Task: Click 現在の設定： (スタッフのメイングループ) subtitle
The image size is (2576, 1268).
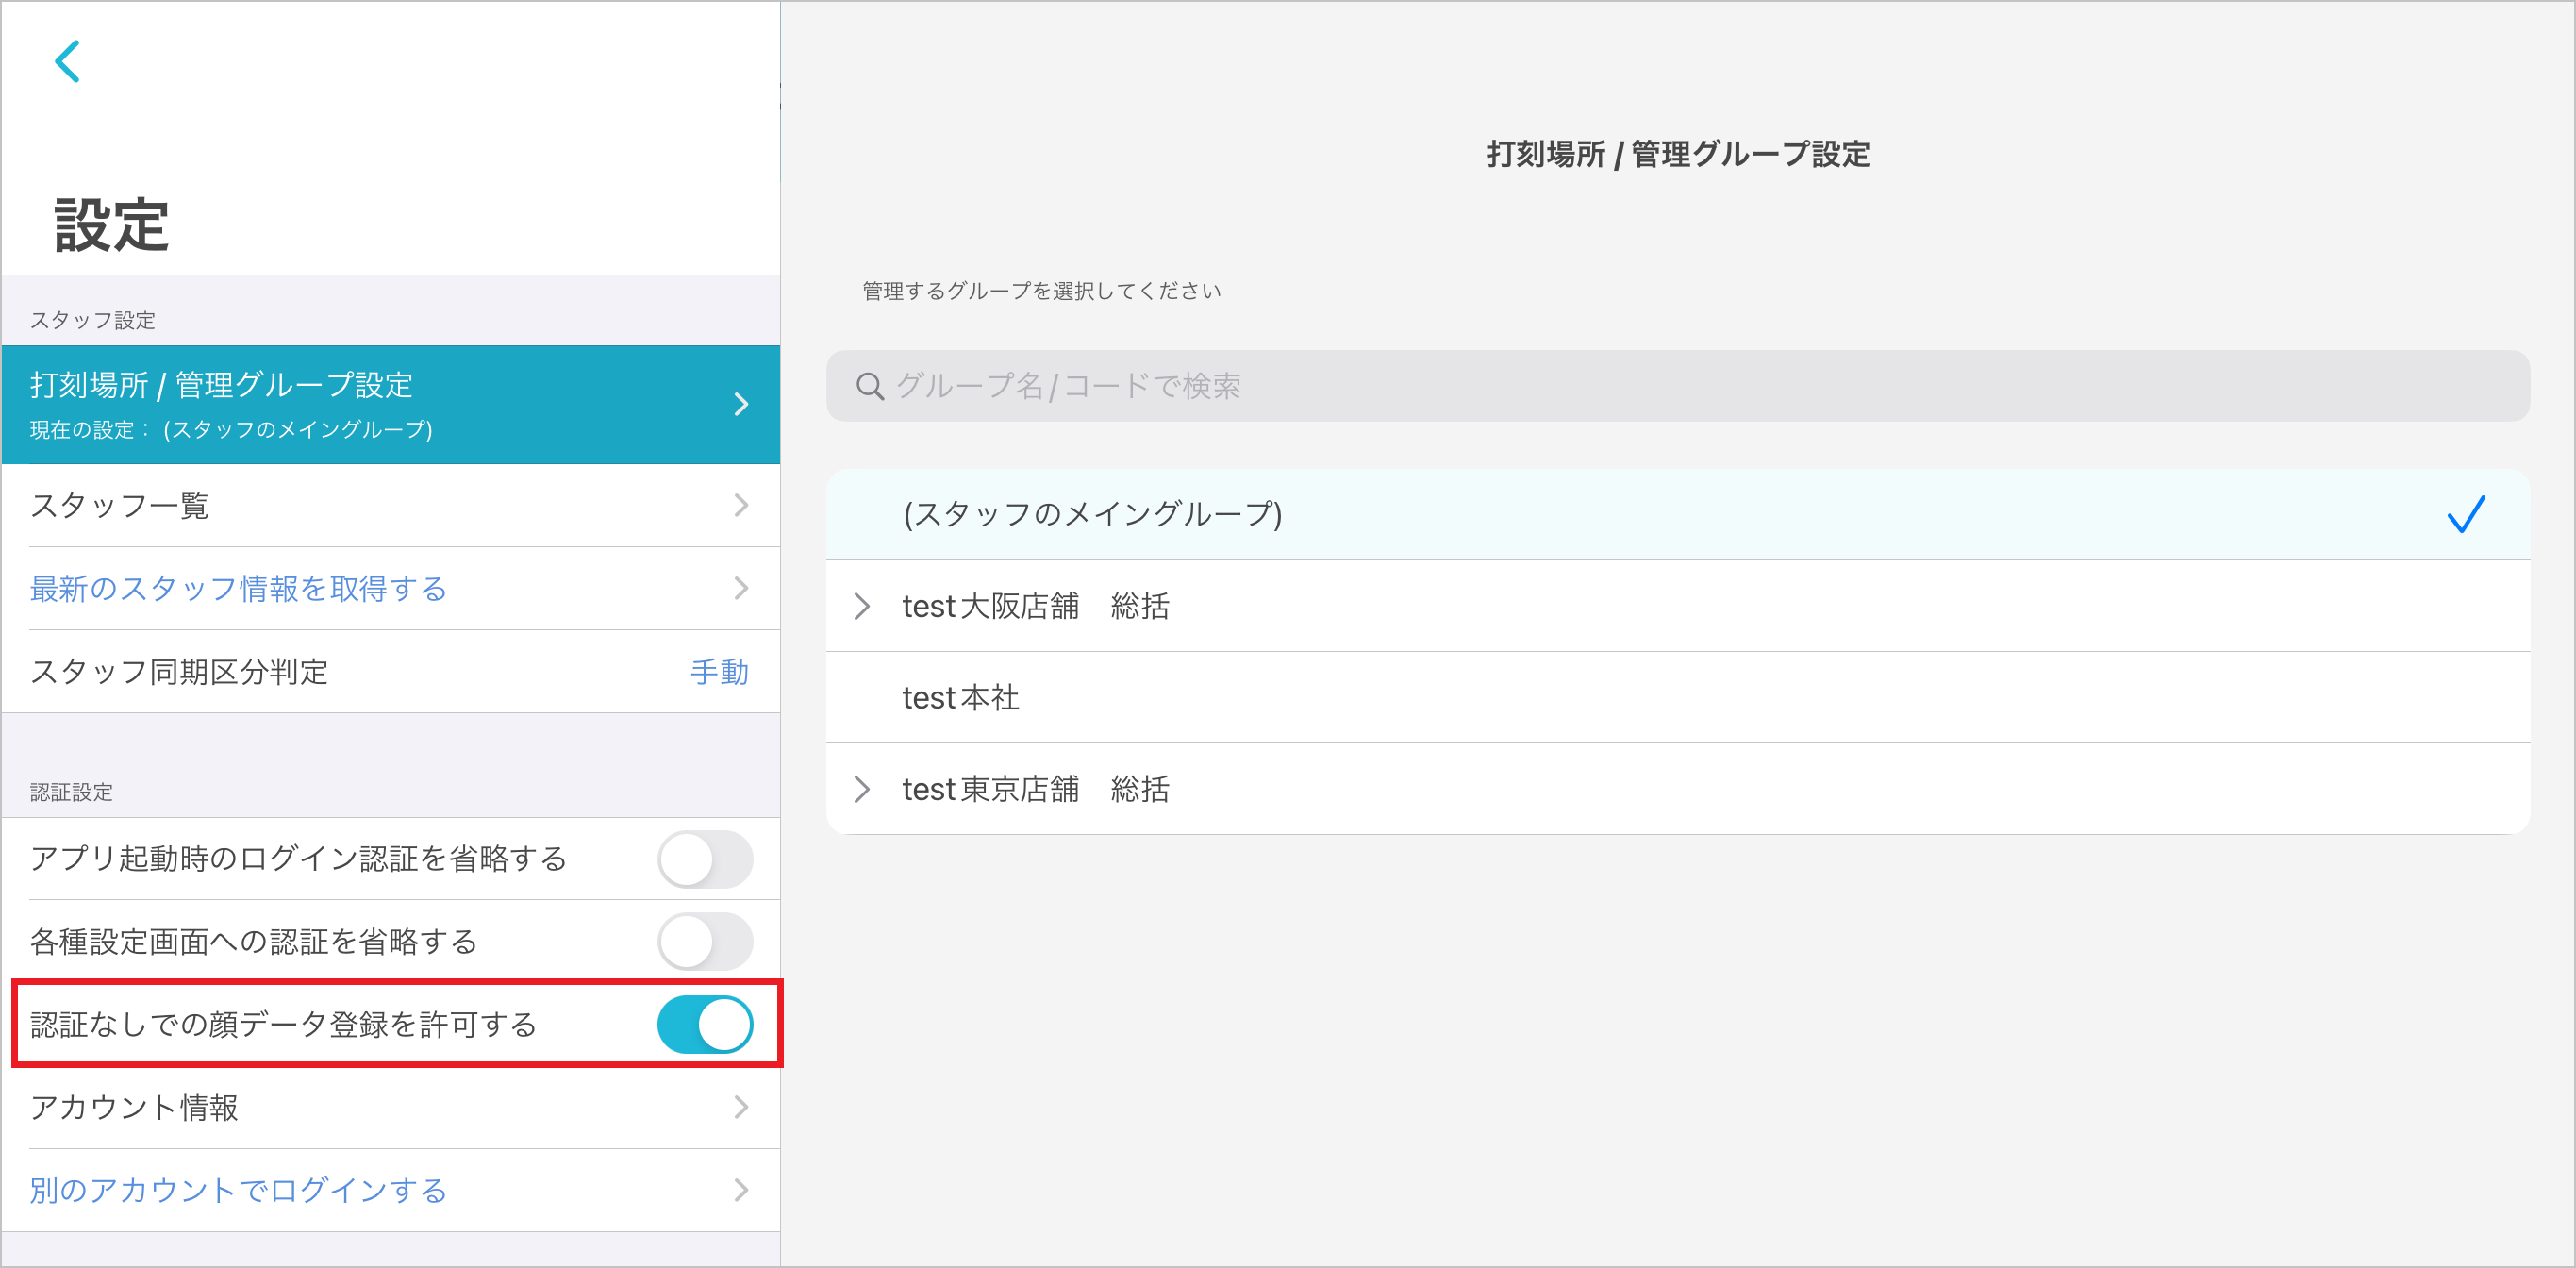Action: [x=231, y=430]
